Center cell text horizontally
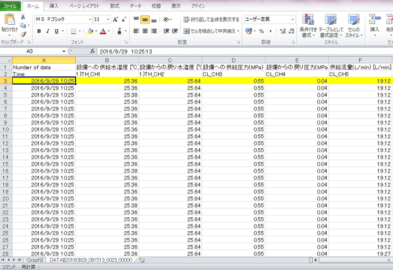Image resolution: width=393 pixels, height=270 pixels. click(145, 31)
